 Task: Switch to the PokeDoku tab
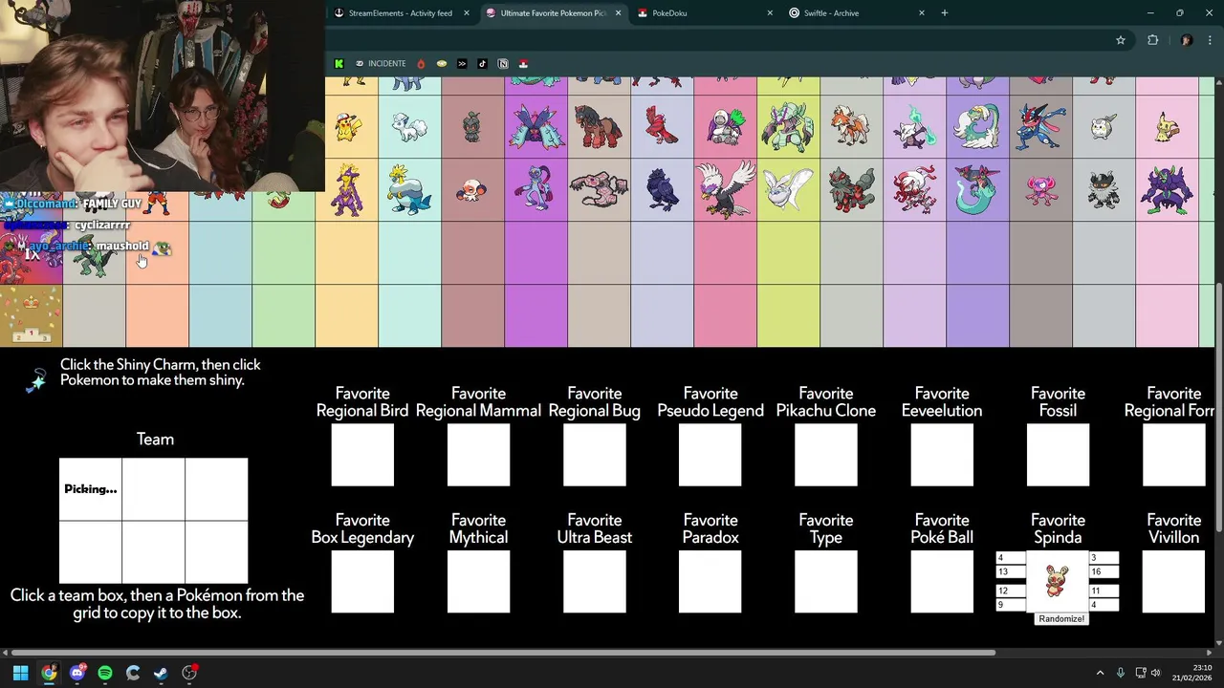[703, 13]
